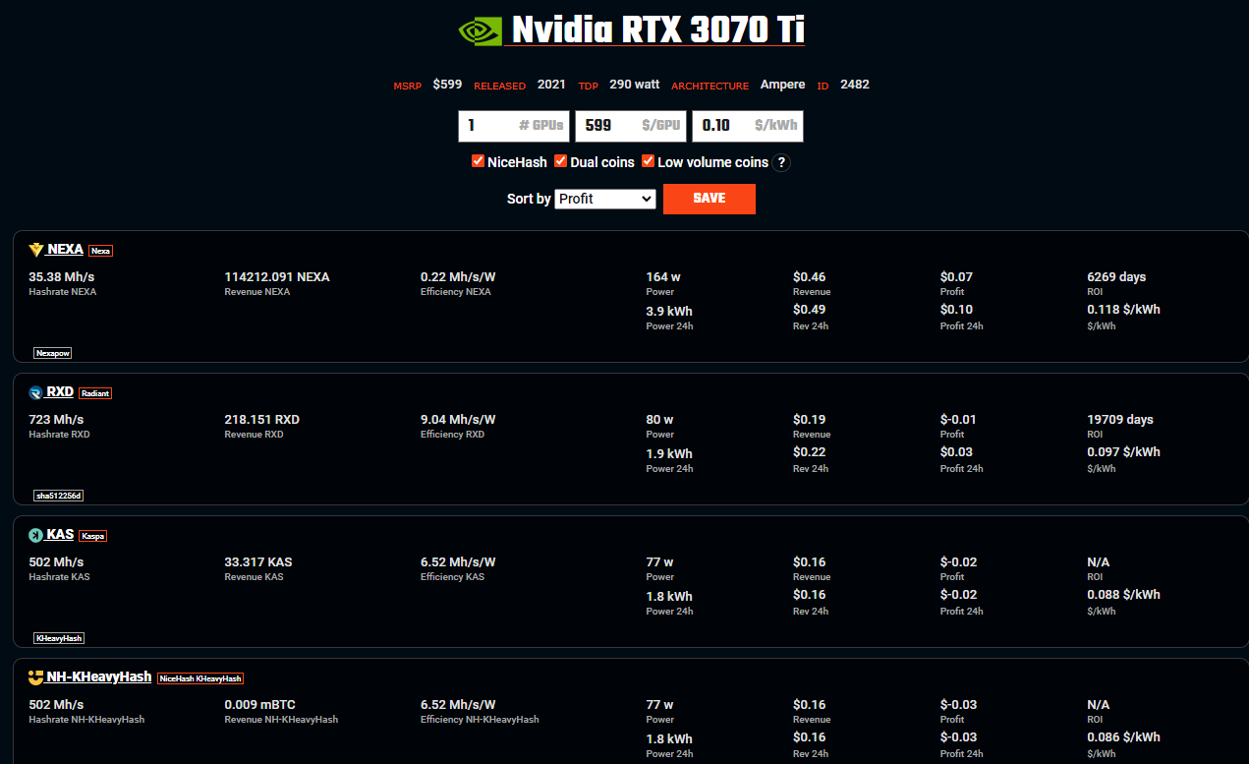Click the $0.07 NEXA profit value
Image resolution: width=1249 pixels, height=764 pixels.
(x=956, y=277)
